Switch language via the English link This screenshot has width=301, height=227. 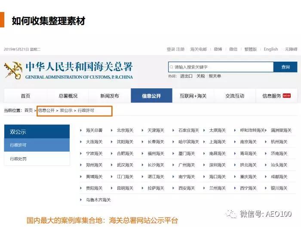270,49
